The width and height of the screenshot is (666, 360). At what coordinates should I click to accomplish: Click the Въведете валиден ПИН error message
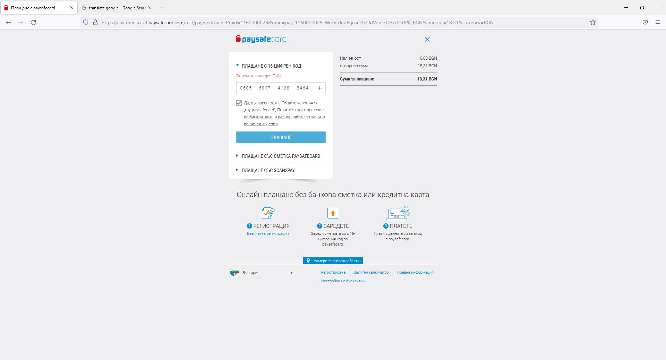tap(259, 76)
